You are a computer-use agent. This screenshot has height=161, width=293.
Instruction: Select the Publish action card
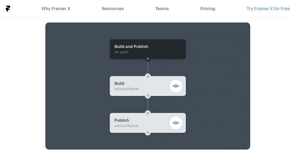click(x=148, y=123)
